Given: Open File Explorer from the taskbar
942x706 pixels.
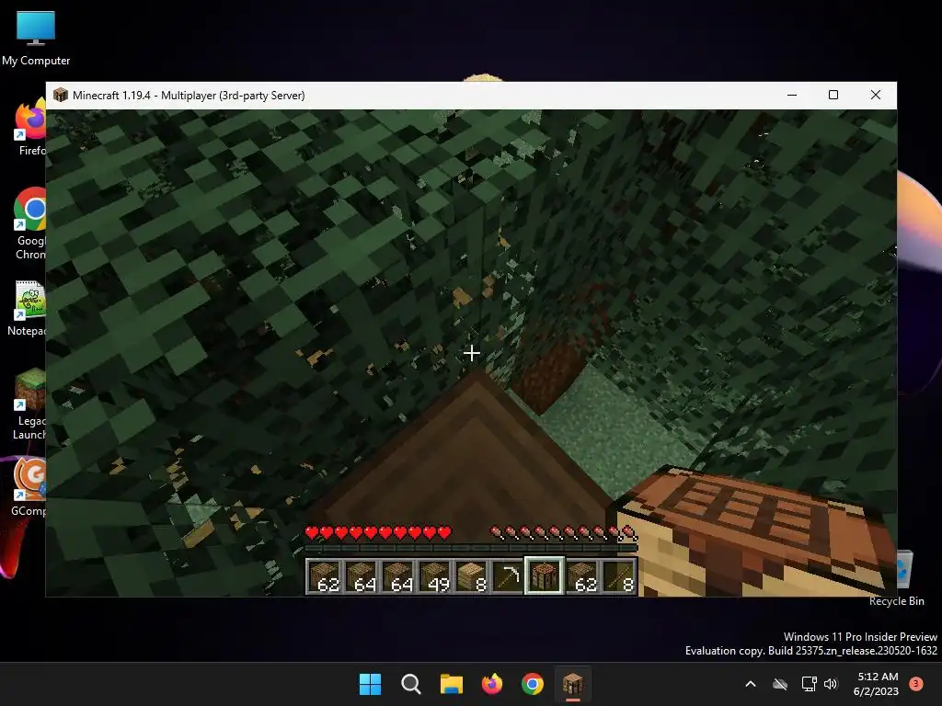Looking at the screenshot, I should coord(451,684).
